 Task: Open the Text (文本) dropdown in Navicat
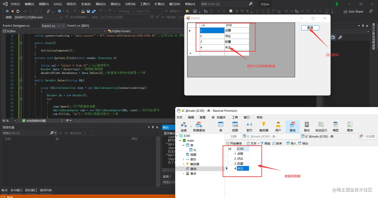coord(253,143)
